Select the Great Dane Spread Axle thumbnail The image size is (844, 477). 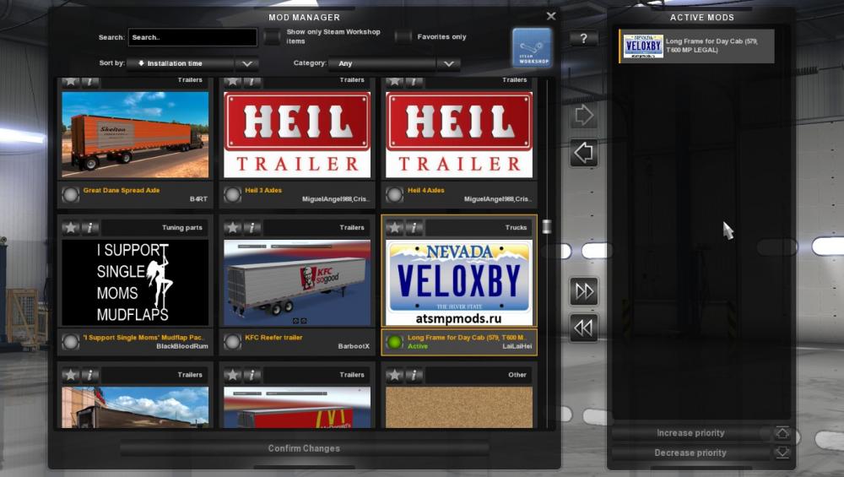pos(135,134)
